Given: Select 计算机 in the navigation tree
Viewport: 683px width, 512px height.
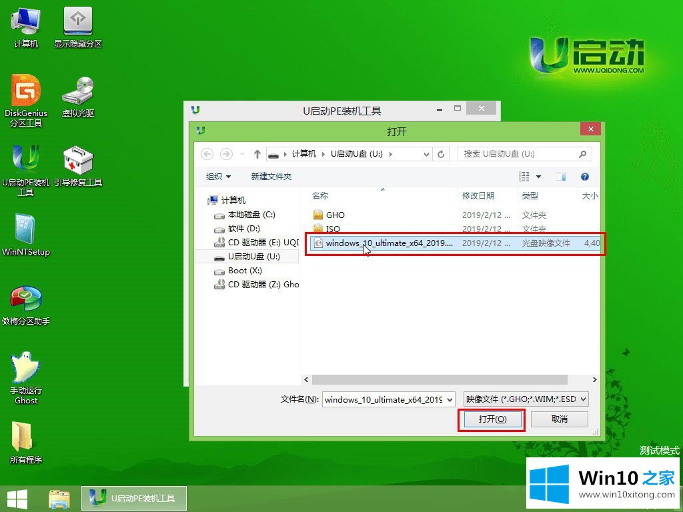Looking at the screenshot, I should pos(227,200).
